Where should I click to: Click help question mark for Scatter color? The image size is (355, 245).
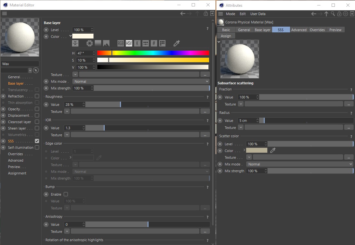coord(351,137)
